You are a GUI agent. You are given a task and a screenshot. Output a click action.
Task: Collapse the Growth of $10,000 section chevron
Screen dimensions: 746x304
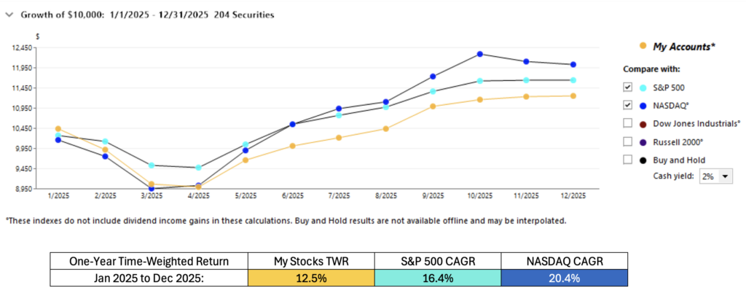coord(9,15)
